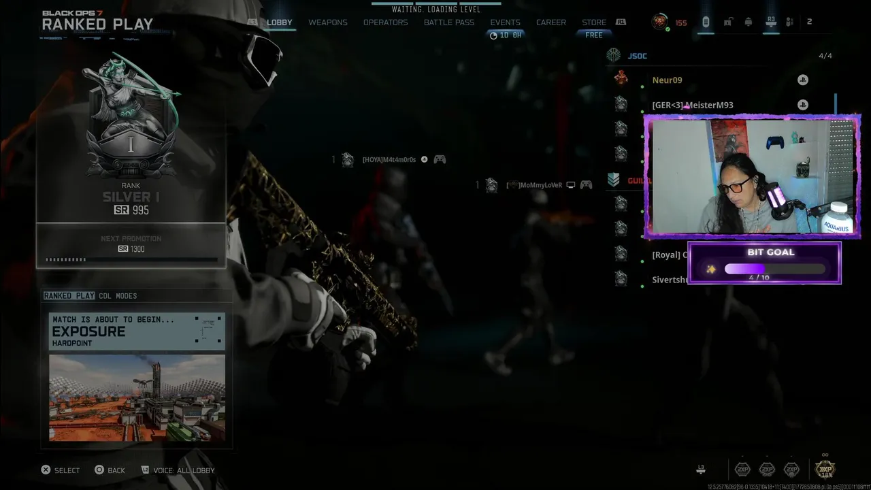Click the L3 button prompt icon

pyautogui.click(x=701, y=469)
